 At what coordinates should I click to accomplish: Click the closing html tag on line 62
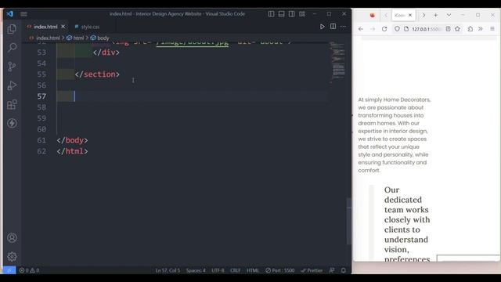pos(72,151)
